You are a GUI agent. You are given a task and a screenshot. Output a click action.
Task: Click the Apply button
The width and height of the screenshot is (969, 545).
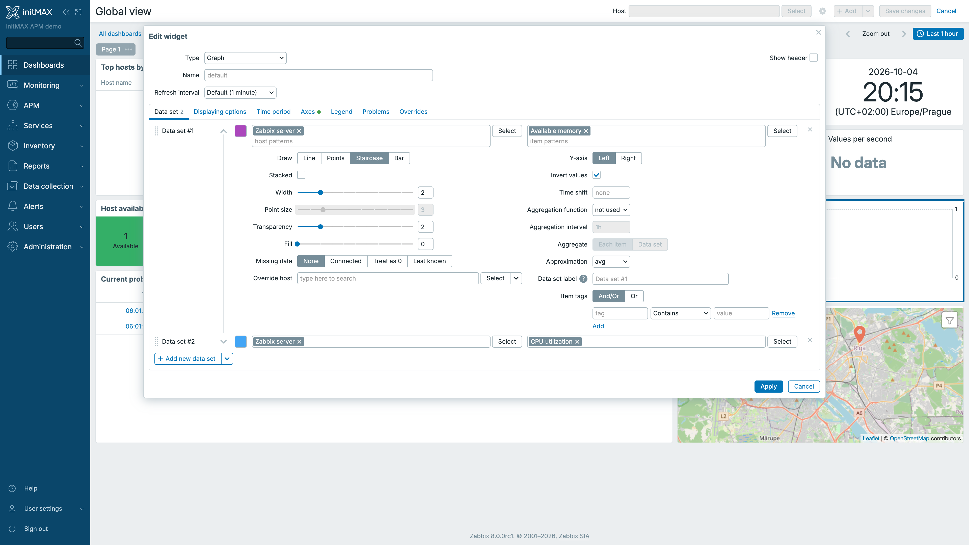click(x=768, y=386)
